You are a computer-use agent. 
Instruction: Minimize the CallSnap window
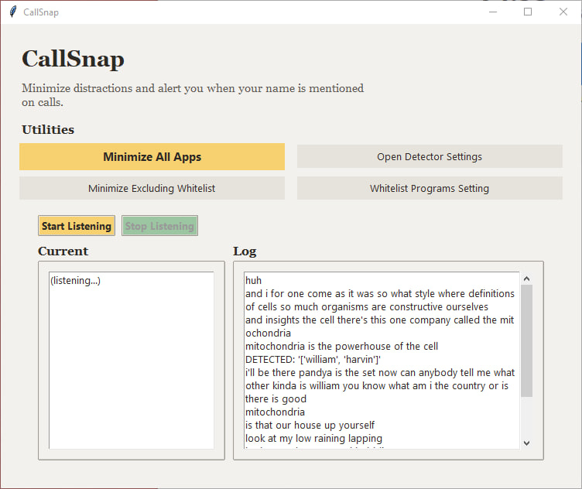(x=493, y=12)
